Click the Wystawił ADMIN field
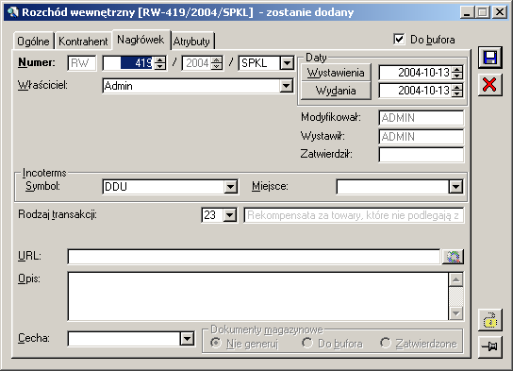 [422, 137]
